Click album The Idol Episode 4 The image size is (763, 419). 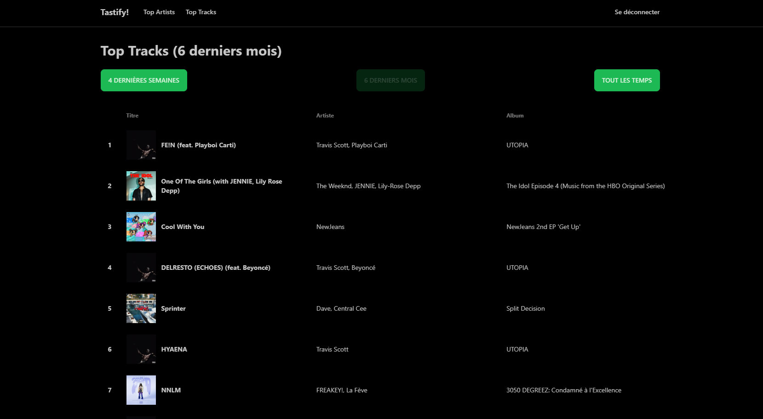tap(585, 186)
